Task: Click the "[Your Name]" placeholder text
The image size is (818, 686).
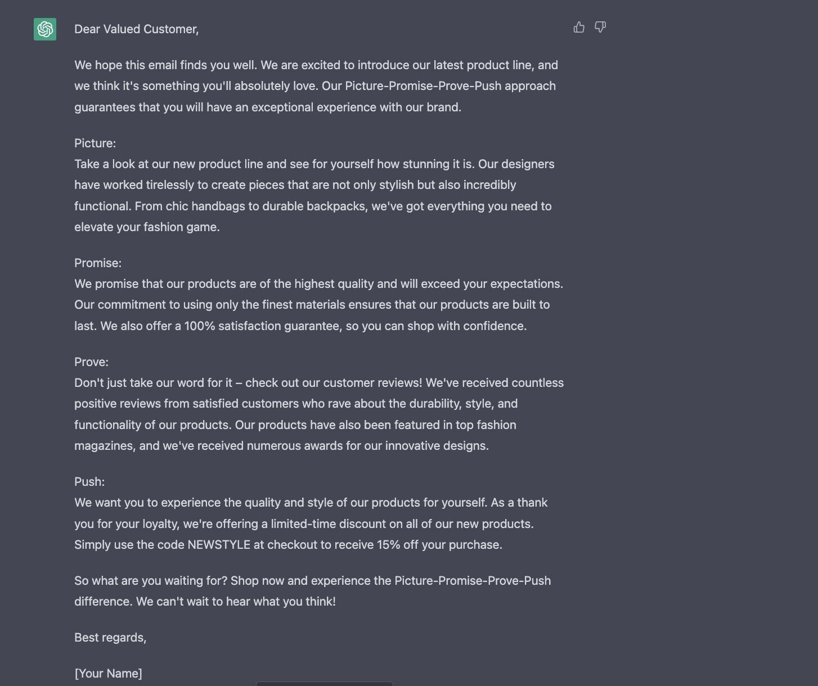Action: 108,674
